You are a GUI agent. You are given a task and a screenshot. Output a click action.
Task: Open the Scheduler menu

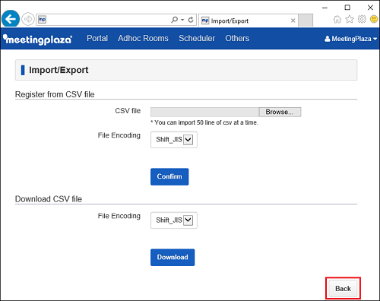197,38
